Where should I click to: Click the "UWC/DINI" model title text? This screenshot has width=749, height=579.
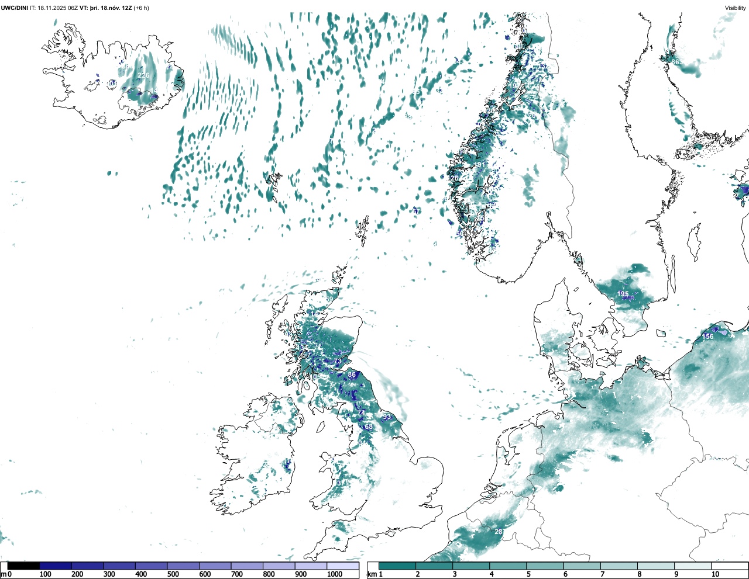coord(15,8)
